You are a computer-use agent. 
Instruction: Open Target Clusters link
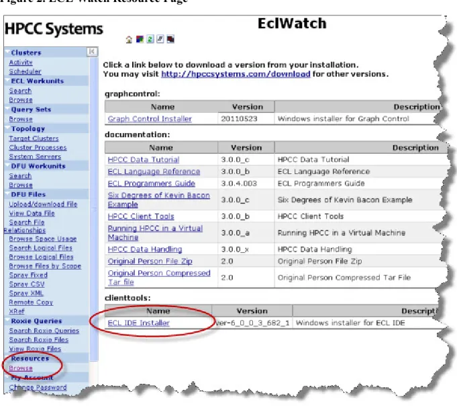click(x=34, y=138)
